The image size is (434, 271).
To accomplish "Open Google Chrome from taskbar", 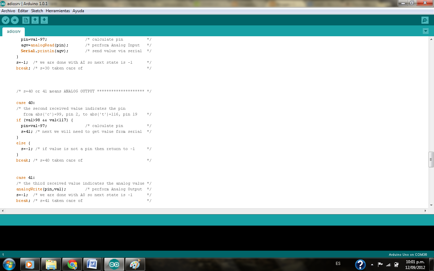I will pyautogui.click(x=72, y=264).
